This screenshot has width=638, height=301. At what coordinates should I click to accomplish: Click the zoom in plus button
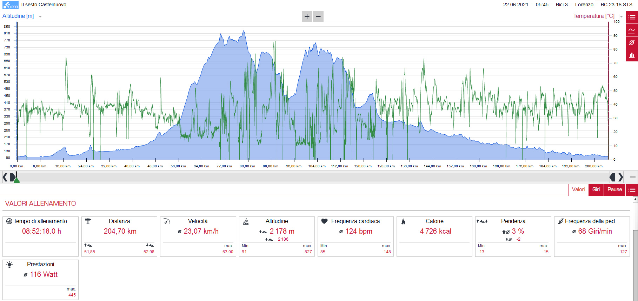point(307,16)
